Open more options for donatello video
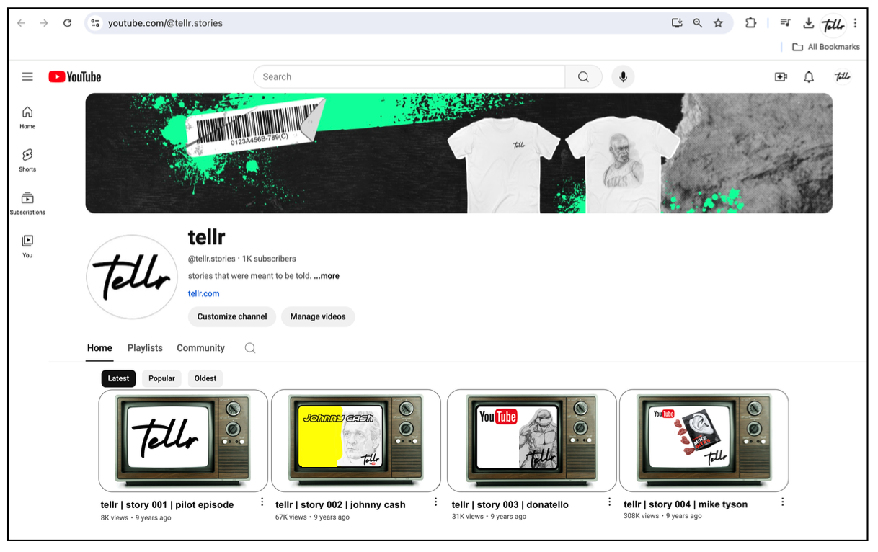The height and width of the screenshot is (552, 878). (609, 502)
